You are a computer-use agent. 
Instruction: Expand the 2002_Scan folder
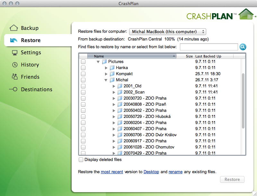pyautogui.click(x=114, y=92)
